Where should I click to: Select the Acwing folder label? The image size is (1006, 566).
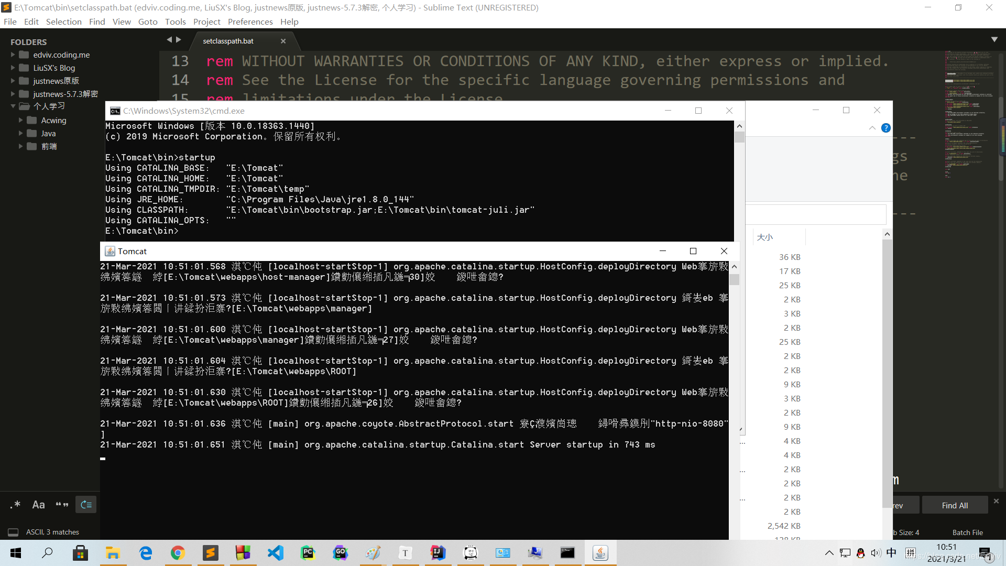(54, 120)
